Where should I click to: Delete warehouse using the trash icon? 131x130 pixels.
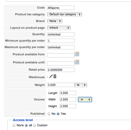click(55, 76)
